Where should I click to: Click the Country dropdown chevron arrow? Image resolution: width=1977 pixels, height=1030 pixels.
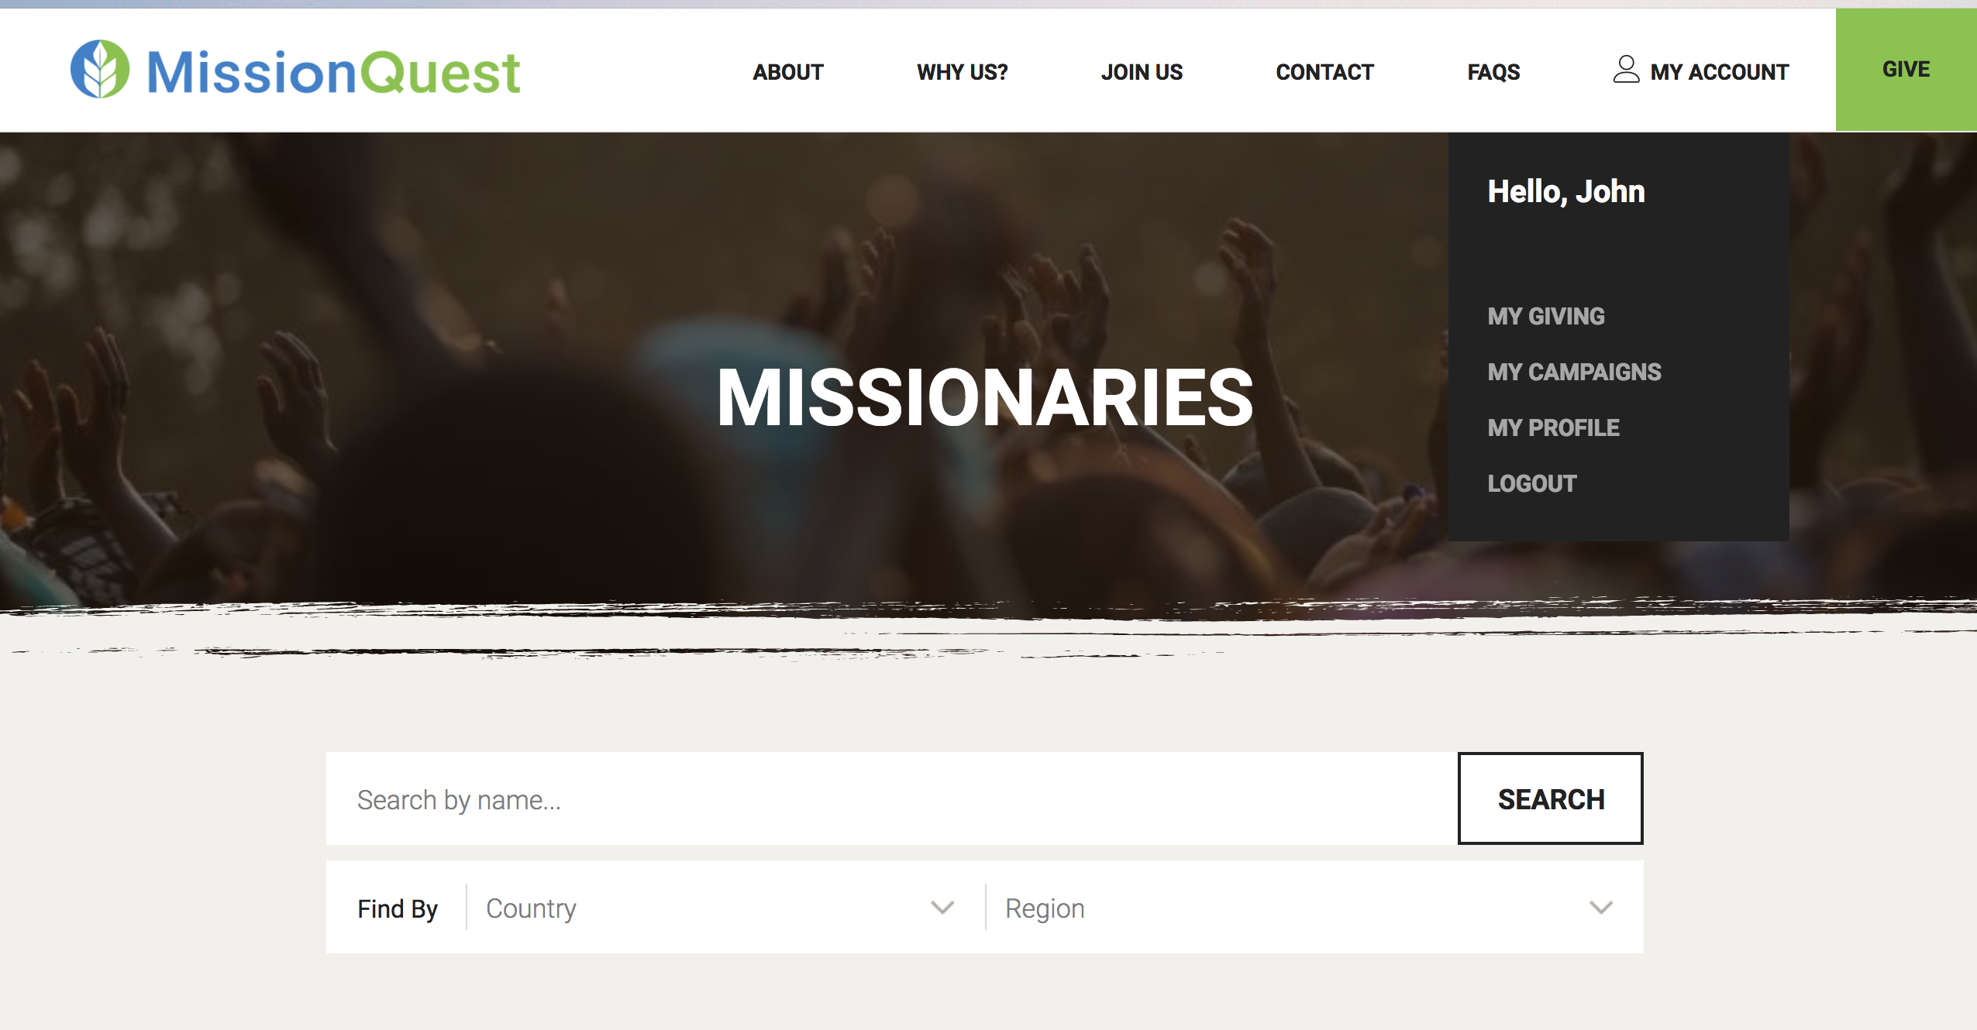click(x=942, y=908)
